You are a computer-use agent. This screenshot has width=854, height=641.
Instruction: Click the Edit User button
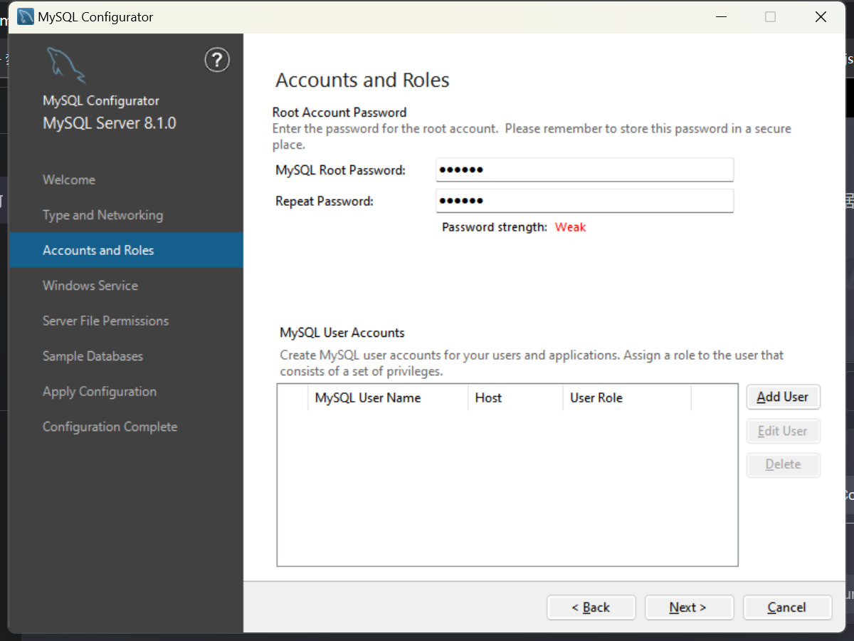[784, 431]
